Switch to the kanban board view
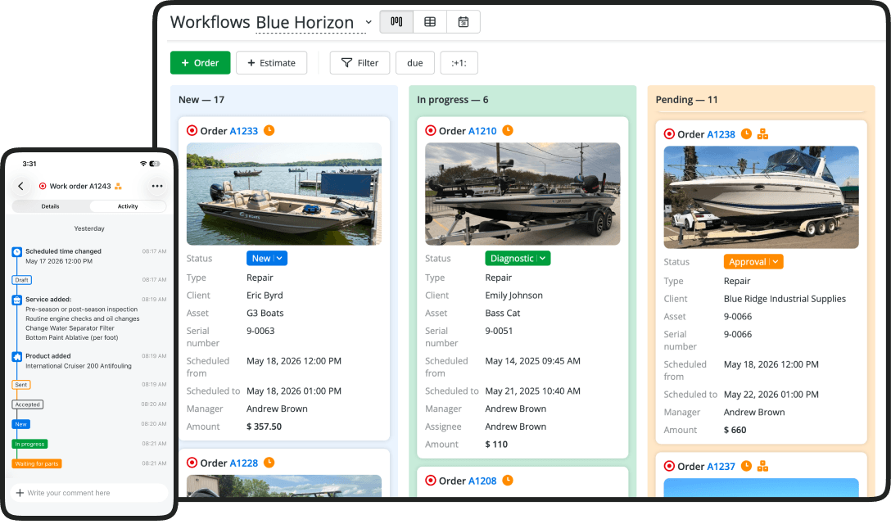The width and height of the screenshot is (891, 524). (396, 22)
